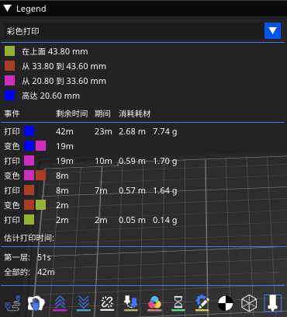Click the 1.64 g filament value
287x317 pixels.
[165, 190]
